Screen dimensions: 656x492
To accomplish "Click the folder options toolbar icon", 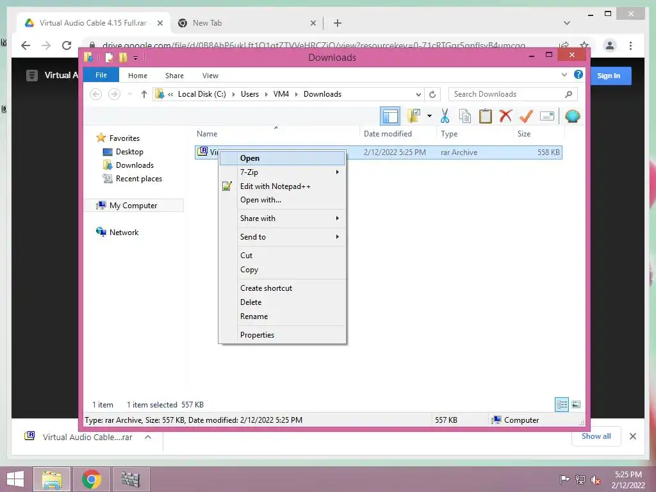I will pyautogui.click(x=414, y=116).
